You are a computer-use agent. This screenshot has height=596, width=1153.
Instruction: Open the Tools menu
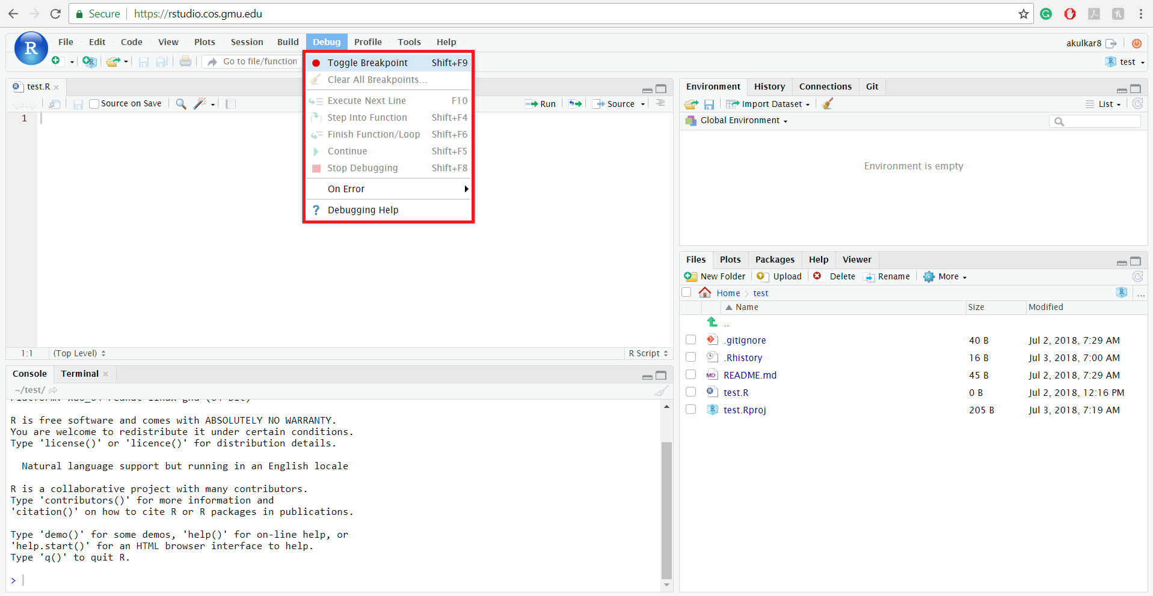pyautogui.click(x=409, y=42)
